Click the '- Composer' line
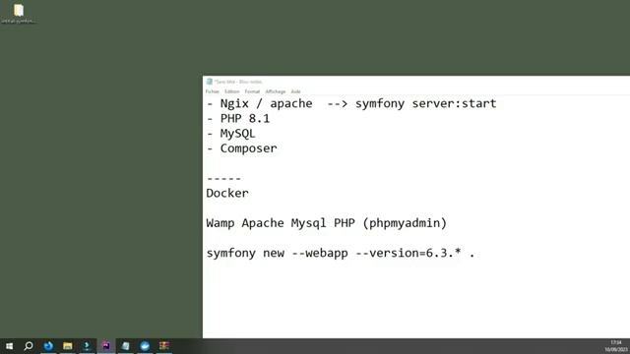 click(x=241, y=148)
